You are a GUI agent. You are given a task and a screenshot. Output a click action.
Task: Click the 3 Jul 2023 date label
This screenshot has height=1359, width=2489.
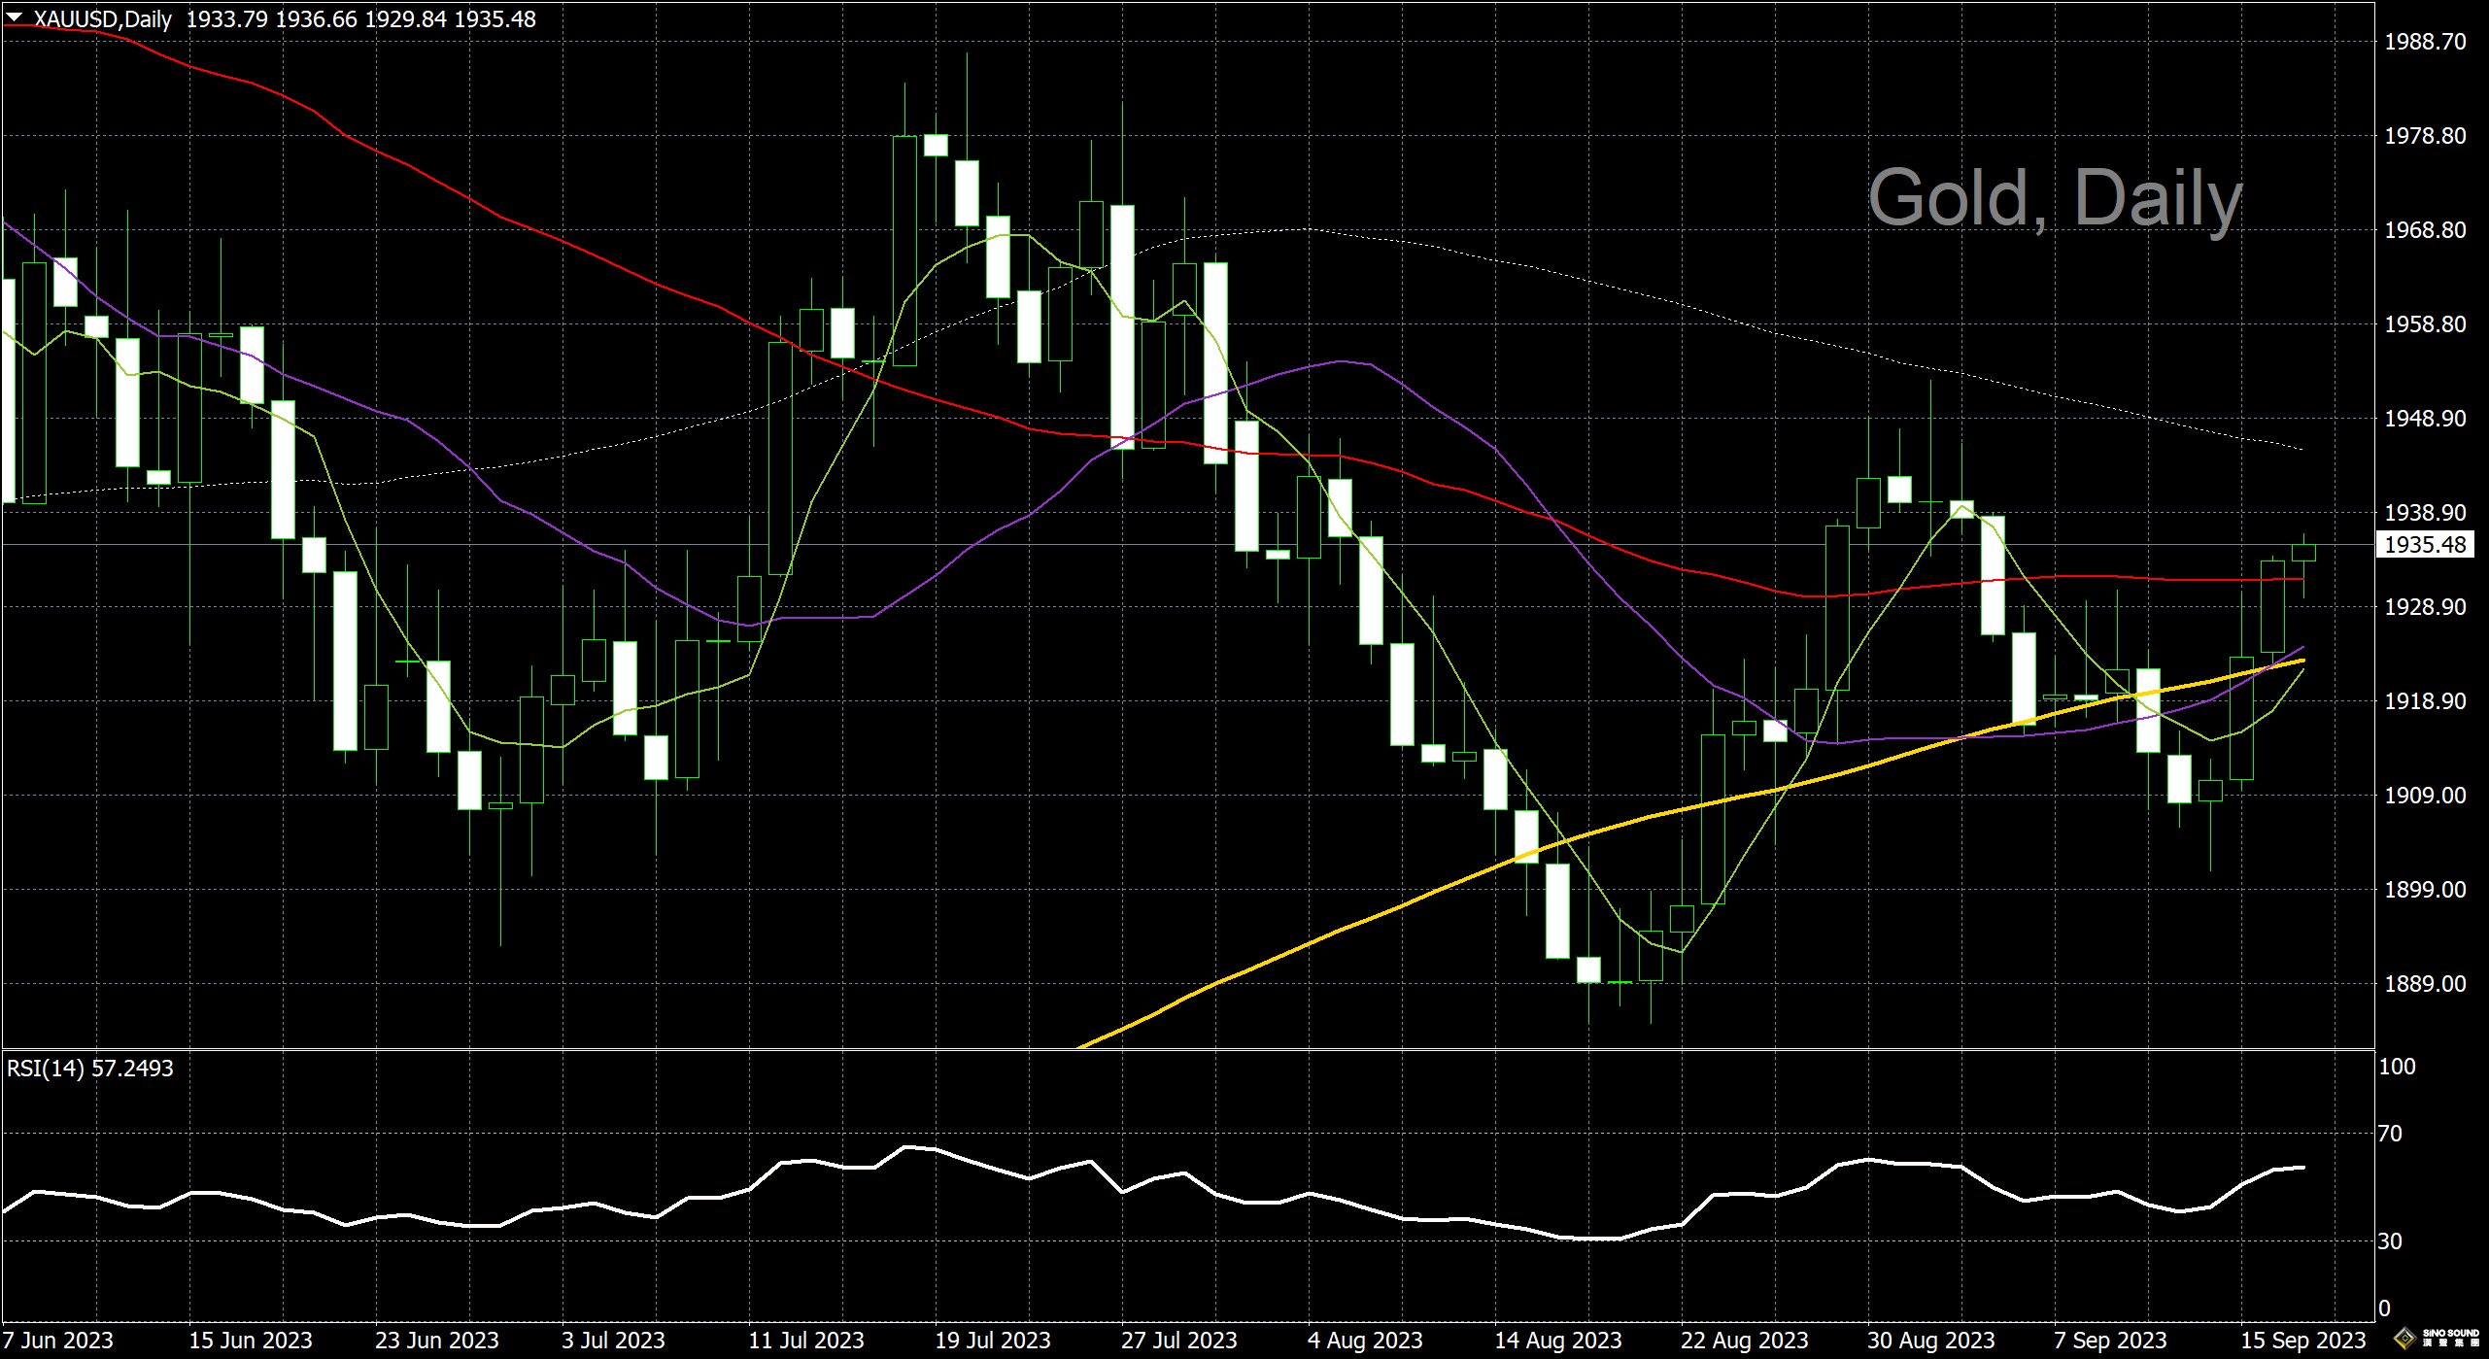pos(613,1341)
